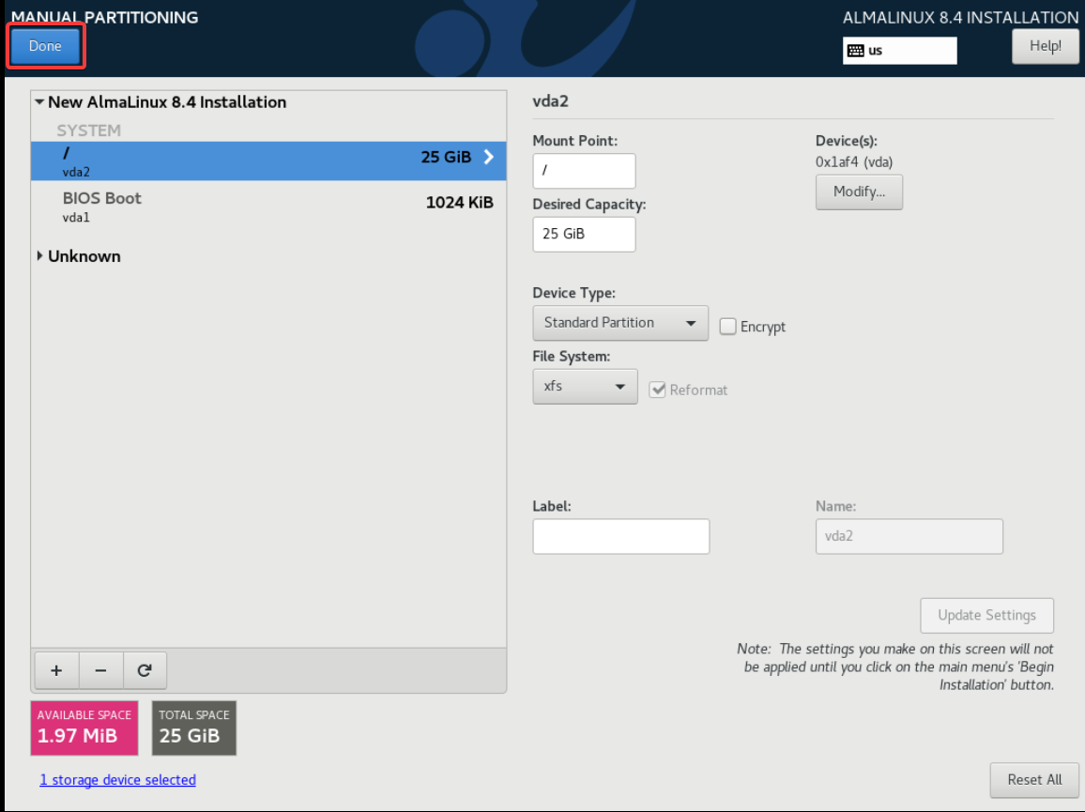Click the Desired Capacity field
This screenshot has height=812, width=1085.
(x=584, y=234)
